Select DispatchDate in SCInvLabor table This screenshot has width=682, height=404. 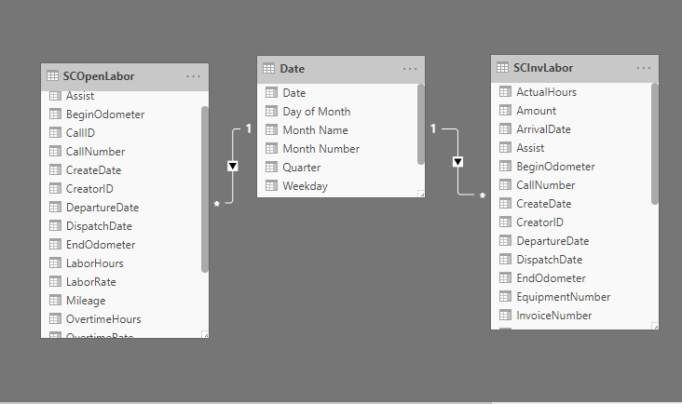[x=550, y=260]
